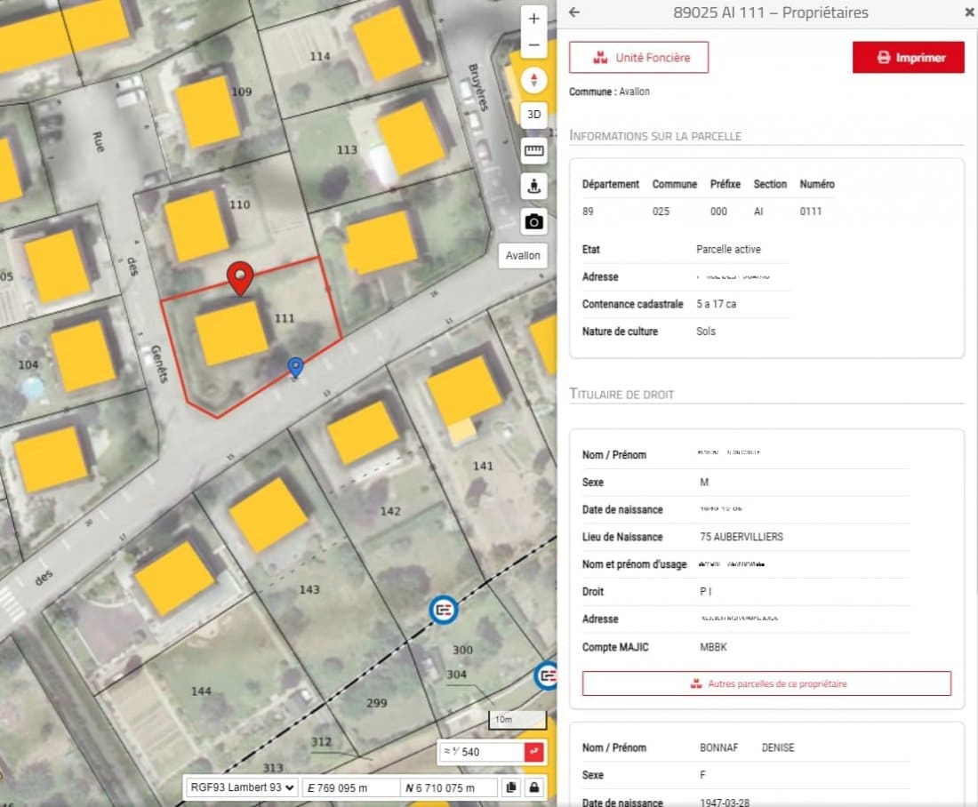
Task: Confirm the scale with red enter button
Action: pos(533,752)
